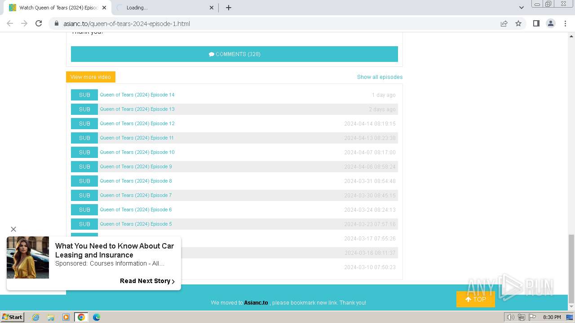Switch to the Watch Queen of Tears tab
Screen dimensions: 575x323
click(57, 8)
